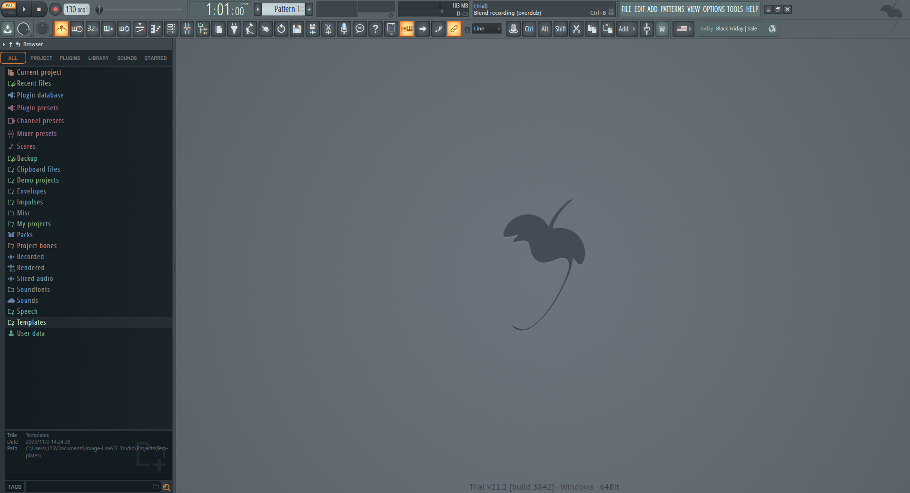
Task: Open the Add dropdown in the toolbar
Action: (626, 29)
